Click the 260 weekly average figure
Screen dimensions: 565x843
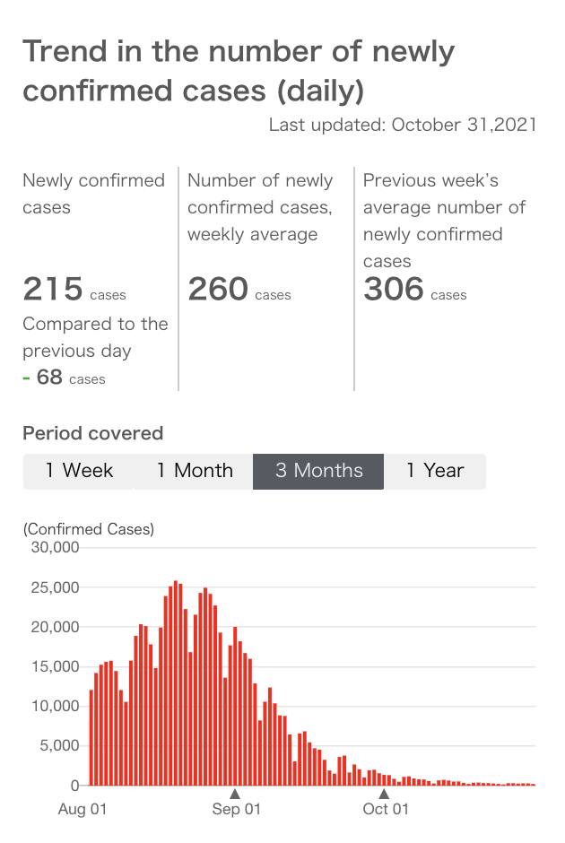(x=218, y=290)
